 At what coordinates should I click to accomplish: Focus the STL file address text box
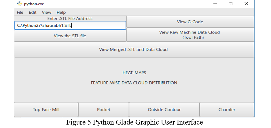(70, 25)
